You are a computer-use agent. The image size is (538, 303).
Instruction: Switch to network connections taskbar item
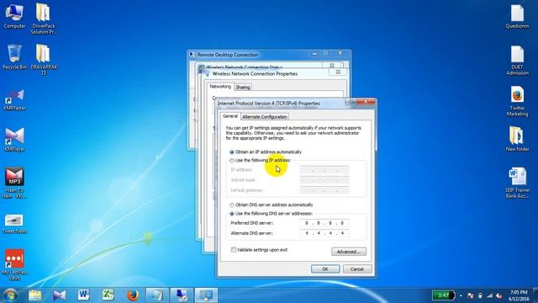tap(206, 295)
